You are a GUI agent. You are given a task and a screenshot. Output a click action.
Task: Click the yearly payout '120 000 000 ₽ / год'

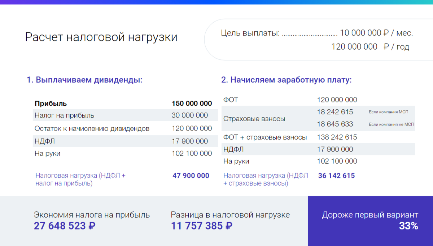pyautogui.click(x=370, y=47)
